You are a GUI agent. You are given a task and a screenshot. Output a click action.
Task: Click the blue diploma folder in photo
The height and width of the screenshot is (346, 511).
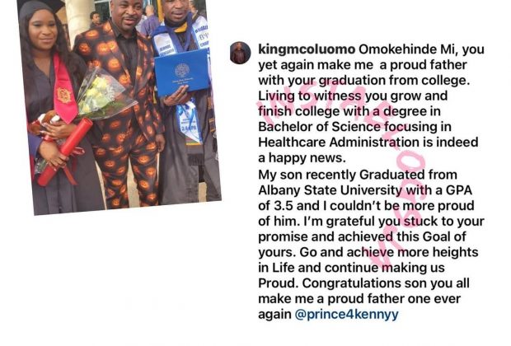(x=182, y=73)
